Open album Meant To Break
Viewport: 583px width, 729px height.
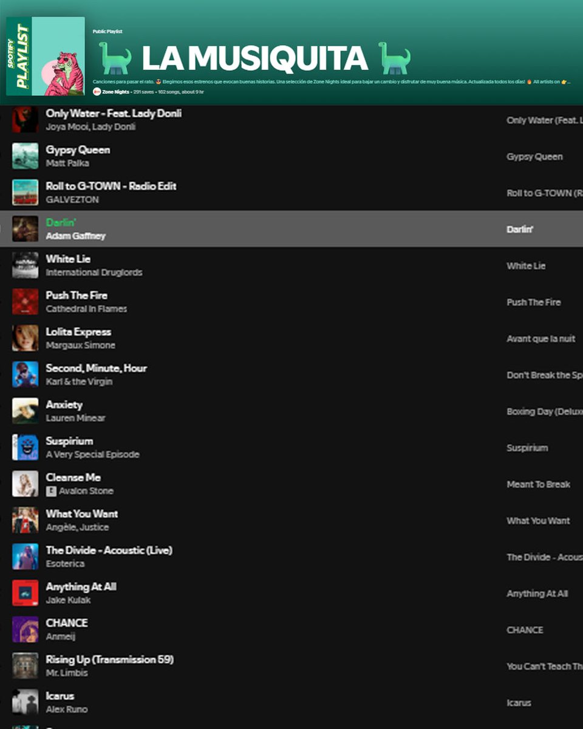(x=539, y=485)
